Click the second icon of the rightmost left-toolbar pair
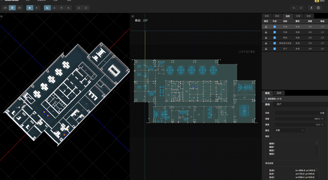The width and height of the screenshot is (328, 180). tap(86, 8)
